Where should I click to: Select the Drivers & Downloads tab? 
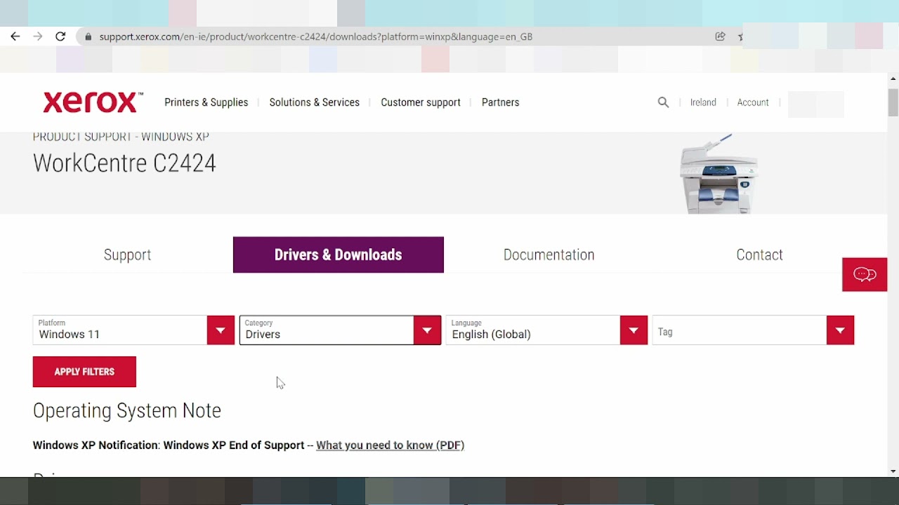pos(338,255)
